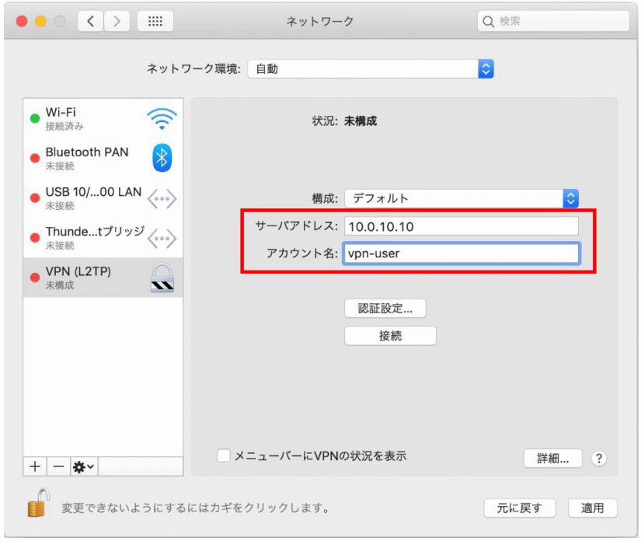Open the 構成 デフォルト dropdown
This screenshot has width=641, height=541.
462,198
